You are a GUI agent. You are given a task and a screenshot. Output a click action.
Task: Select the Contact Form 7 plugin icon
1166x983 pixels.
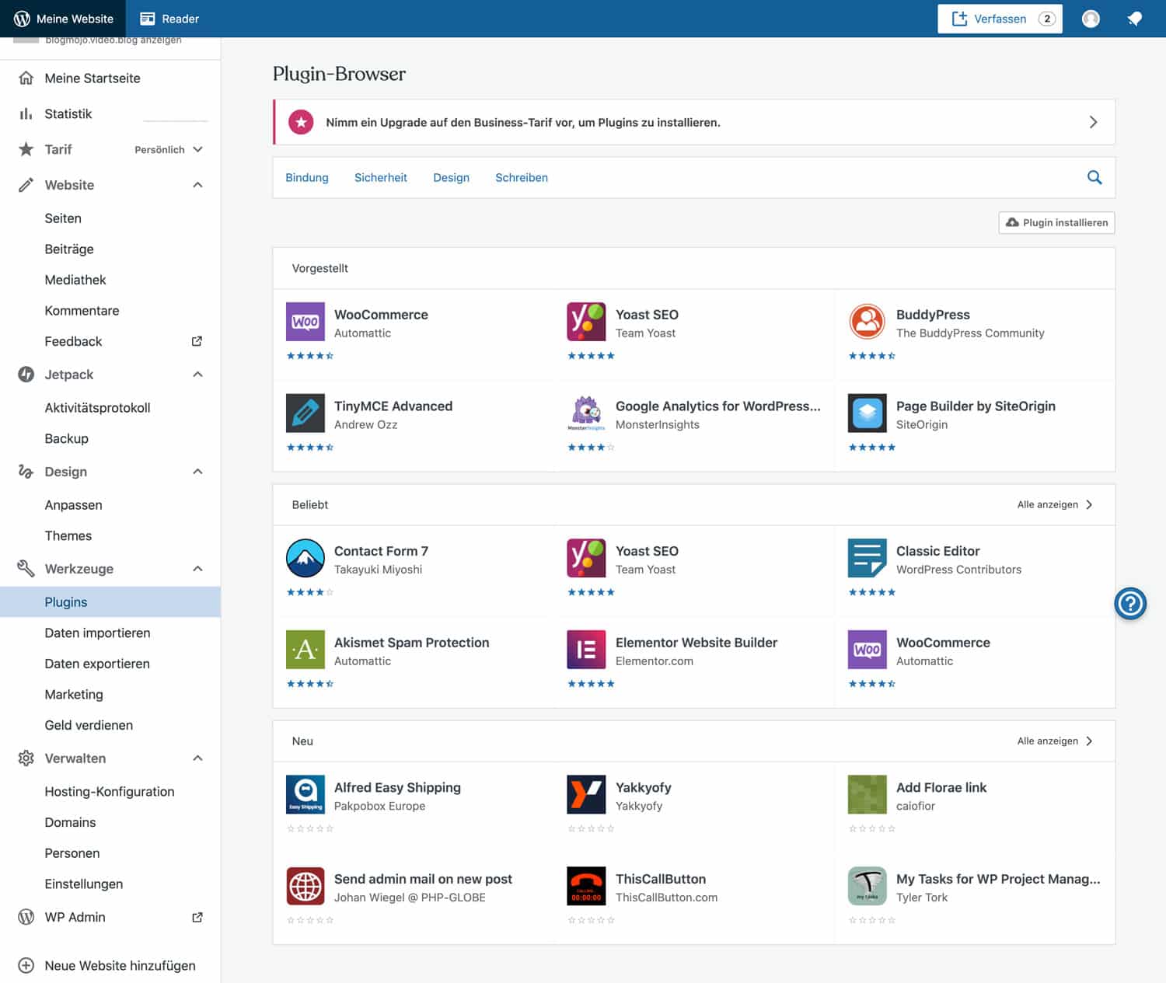pyautogui.click(x=305, y=558)
